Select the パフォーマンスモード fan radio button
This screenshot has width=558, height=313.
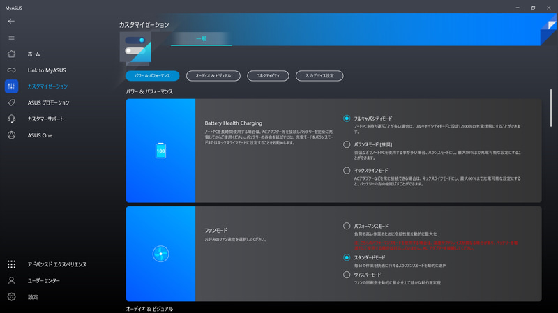(x=347, y=226)
